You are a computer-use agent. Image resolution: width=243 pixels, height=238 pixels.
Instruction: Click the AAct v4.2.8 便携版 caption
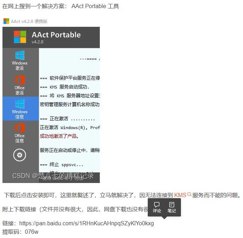coord(29,21)
